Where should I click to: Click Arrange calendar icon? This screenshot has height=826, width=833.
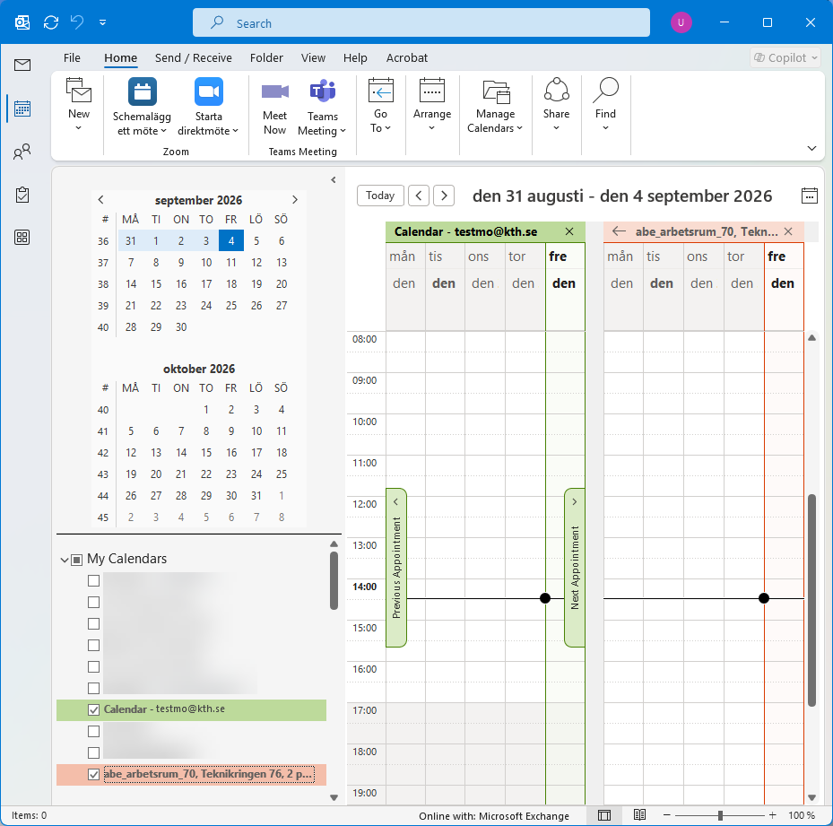pyautogui.click(x=432, y=91)
